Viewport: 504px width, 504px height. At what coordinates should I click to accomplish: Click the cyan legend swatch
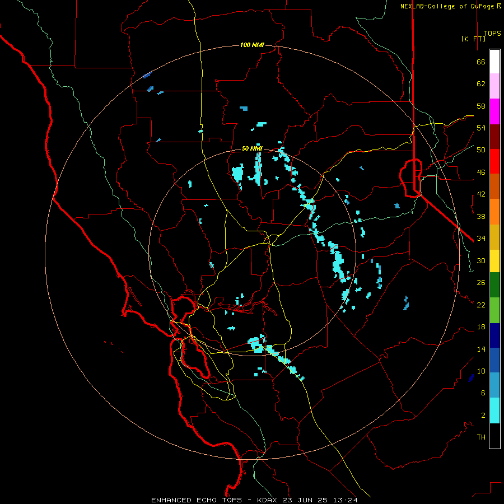pos(494,410)
